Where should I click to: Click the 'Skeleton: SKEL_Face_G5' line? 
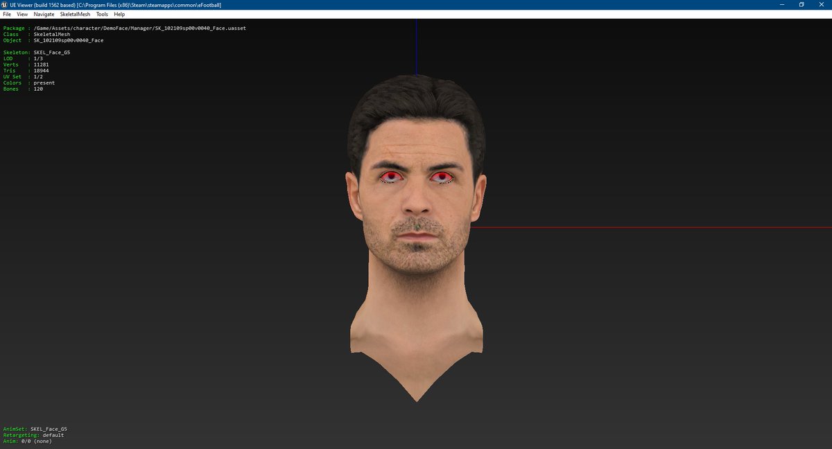point(37,52)
